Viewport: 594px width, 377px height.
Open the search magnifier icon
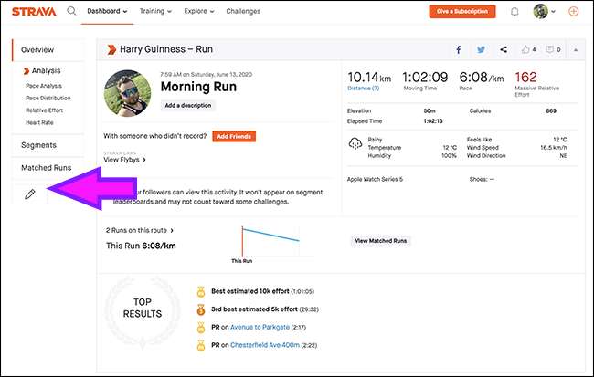[71, 12]
